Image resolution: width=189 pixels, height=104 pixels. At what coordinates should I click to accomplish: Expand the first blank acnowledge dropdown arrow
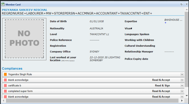coord(182,80)
